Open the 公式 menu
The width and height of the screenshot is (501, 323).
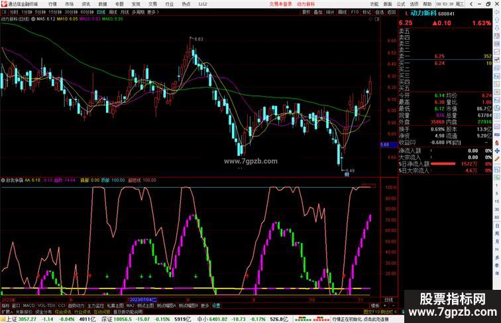click(x=401, y=4)
